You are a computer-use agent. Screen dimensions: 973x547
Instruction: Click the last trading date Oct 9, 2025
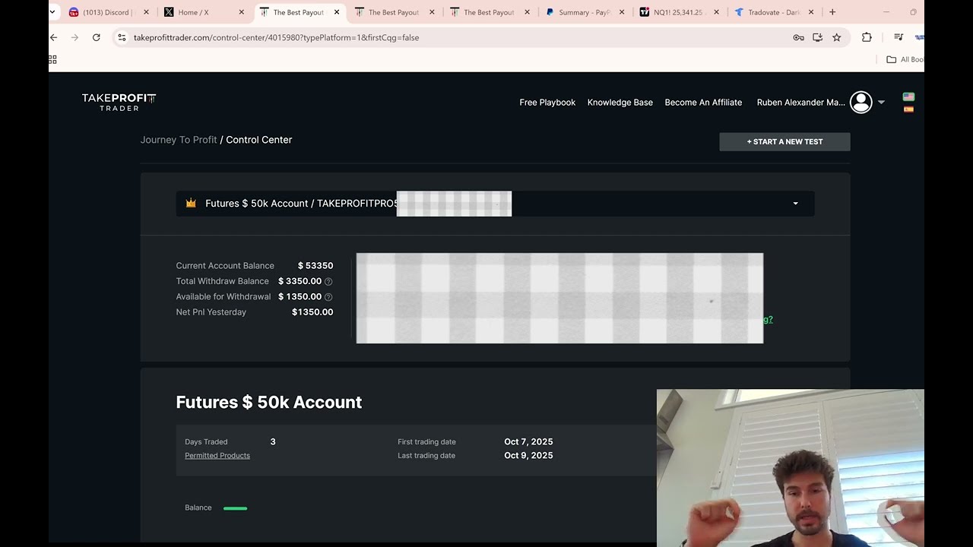point(528,456)
